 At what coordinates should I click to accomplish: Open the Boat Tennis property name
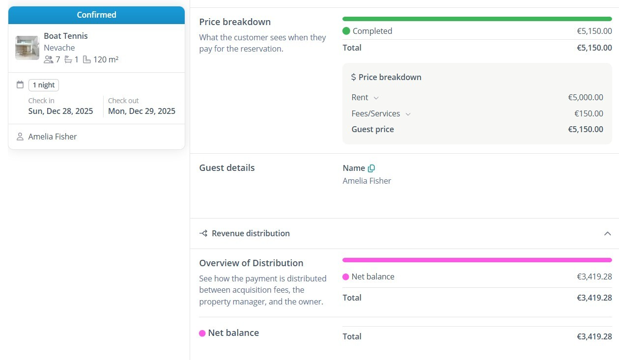click(66, 36)
